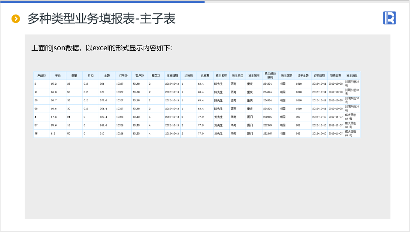Click the 货主城市 column header
Viewport: 410px width, 232px height.
254,76
